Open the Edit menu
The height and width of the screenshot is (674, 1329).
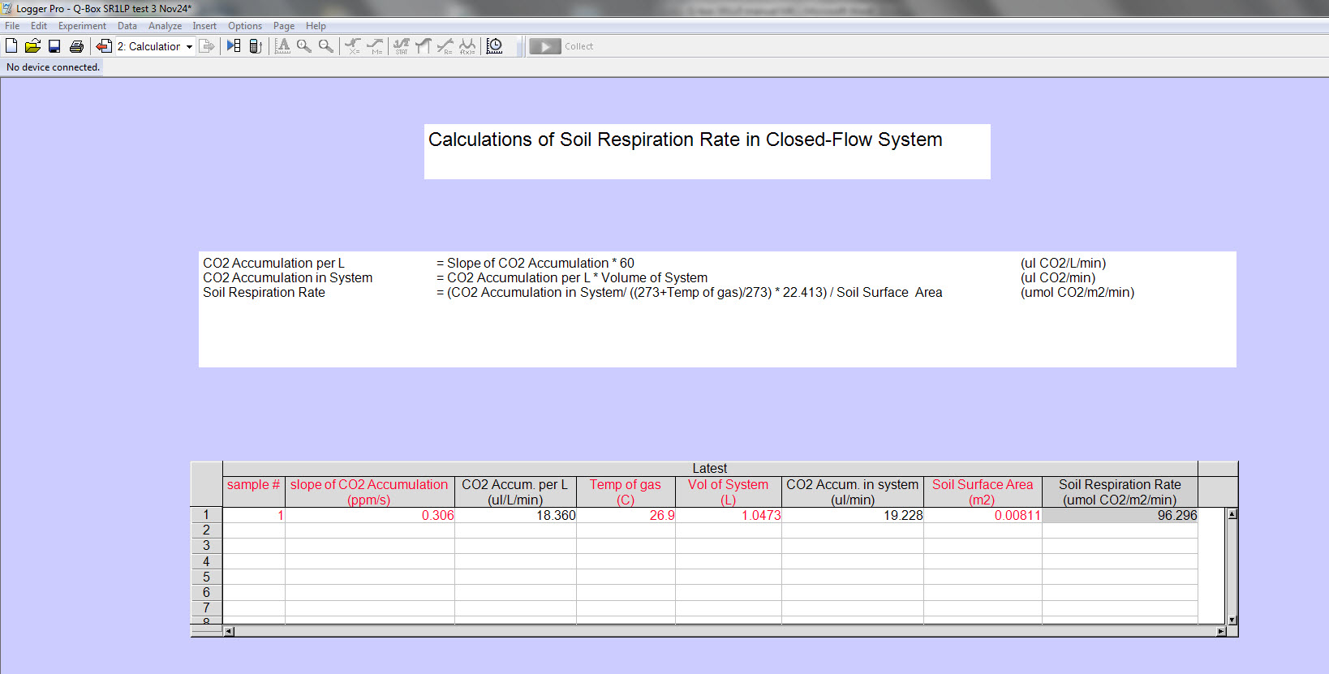39,26
